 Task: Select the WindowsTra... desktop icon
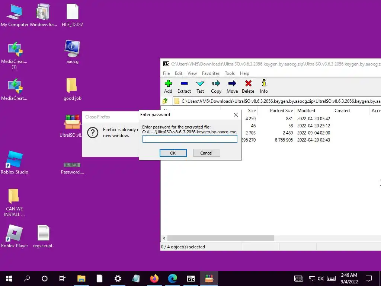click(x=43, y=15)
